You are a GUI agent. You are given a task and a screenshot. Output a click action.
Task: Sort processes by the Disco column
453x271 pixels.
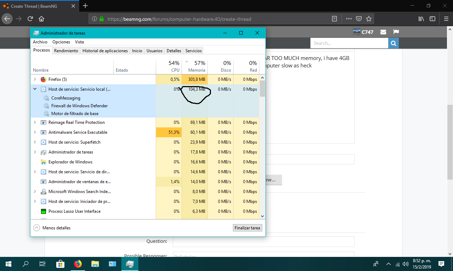220,66
